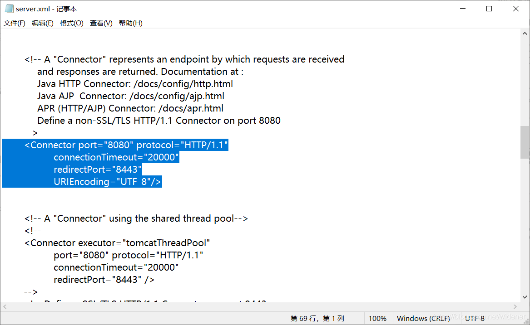Click line 'and responses are returned. Documentation at :'
This screenshot has width=530, height=325.
tap(140, 72)
